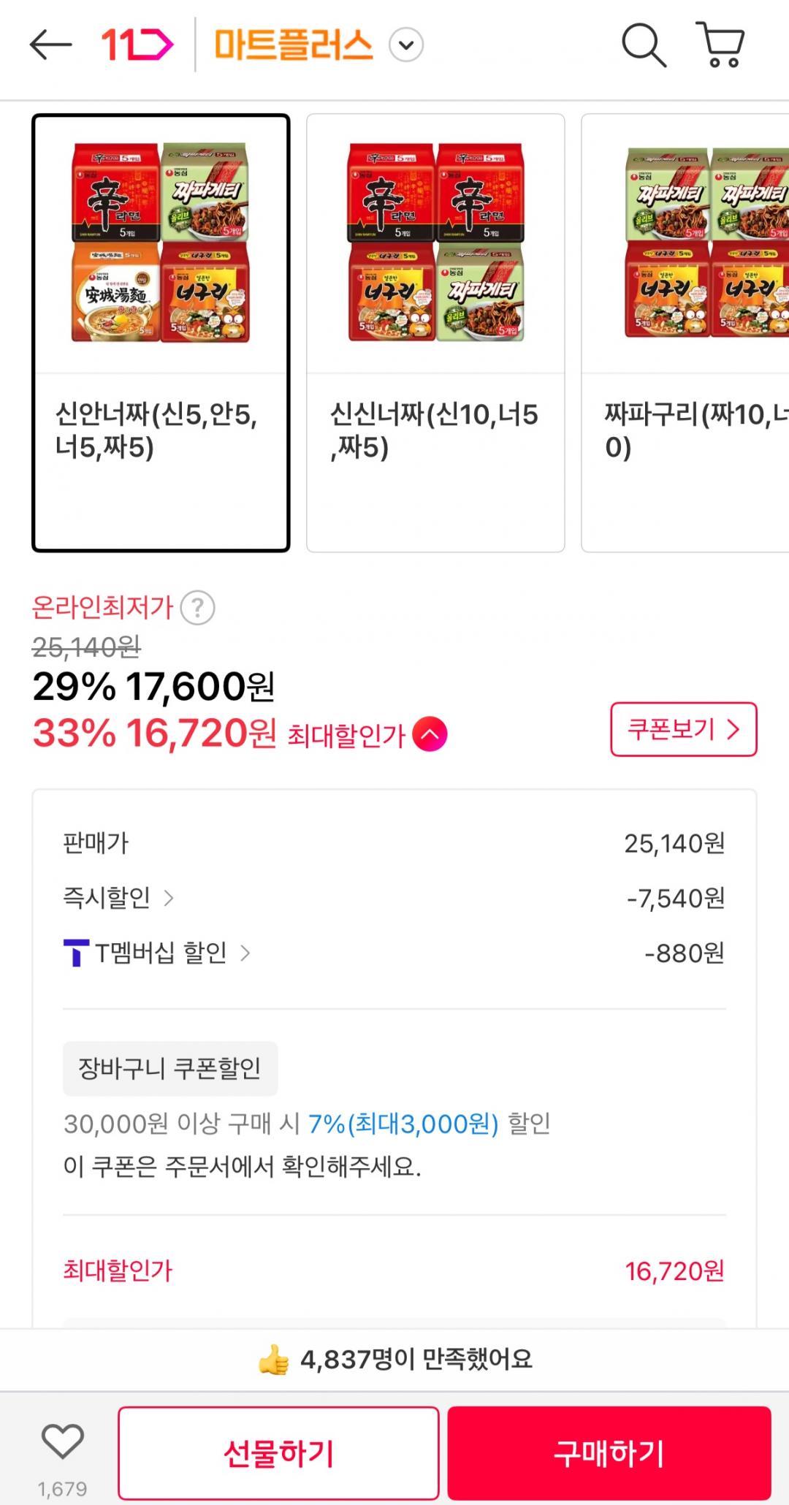
Task: Expand the 마트플러스 dropdown arrow
Action: [406, 45]
